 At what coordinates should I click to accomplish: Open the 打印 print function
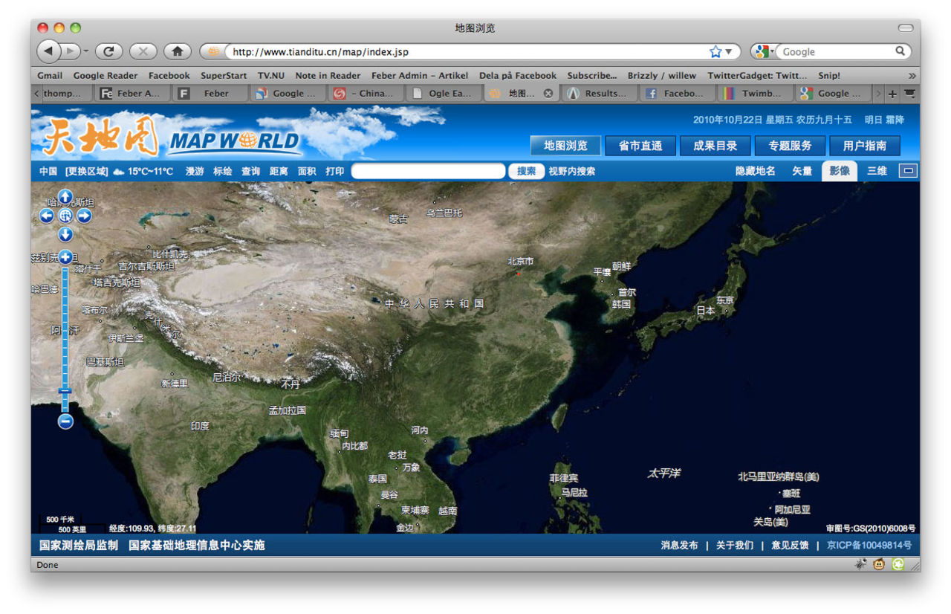(x=334, y=171)
